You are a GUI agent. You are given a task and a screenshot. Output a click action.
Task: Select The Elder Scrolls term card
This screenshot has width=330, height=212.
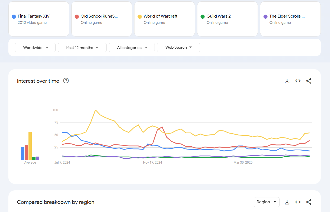point(290,19)
